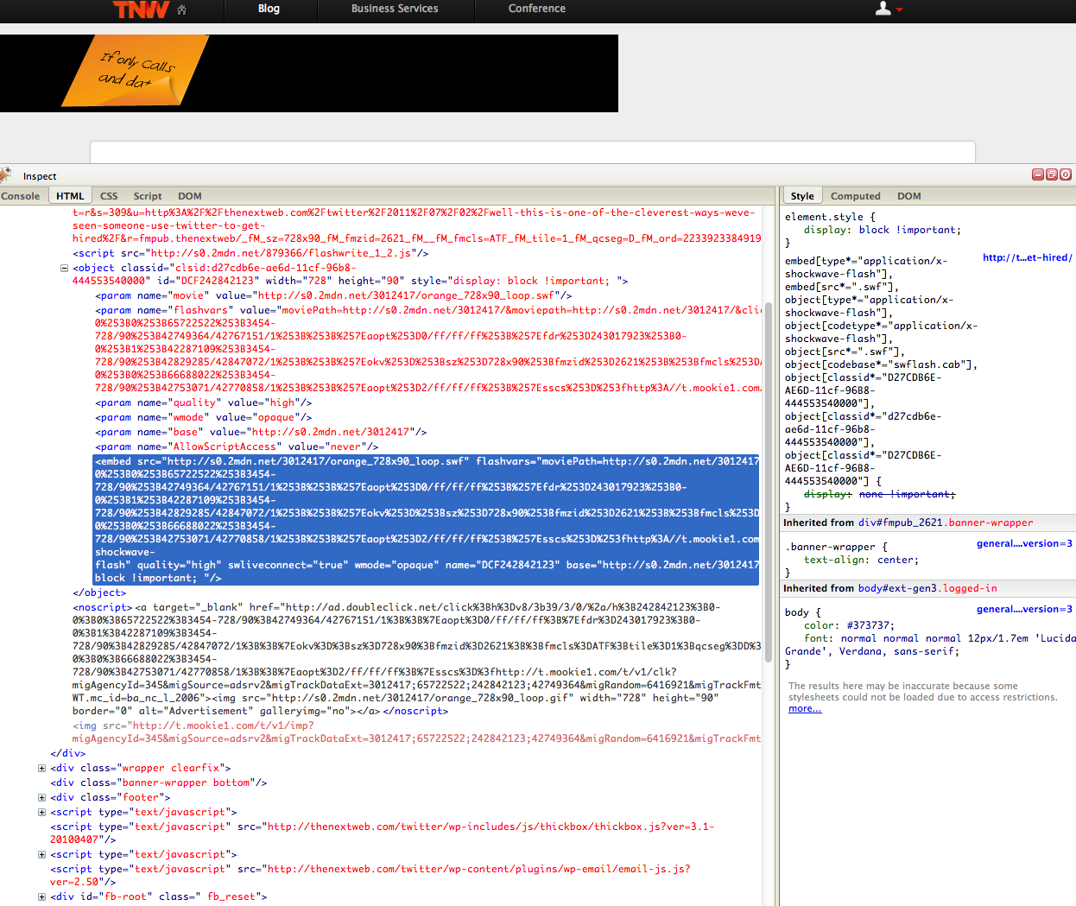Select the thickbox.js script node

383,833
